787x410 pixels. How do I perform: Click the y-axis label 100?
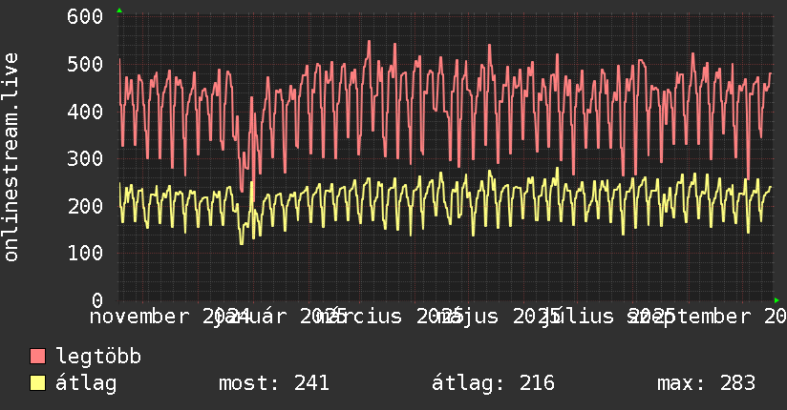[x=85, y=253]
